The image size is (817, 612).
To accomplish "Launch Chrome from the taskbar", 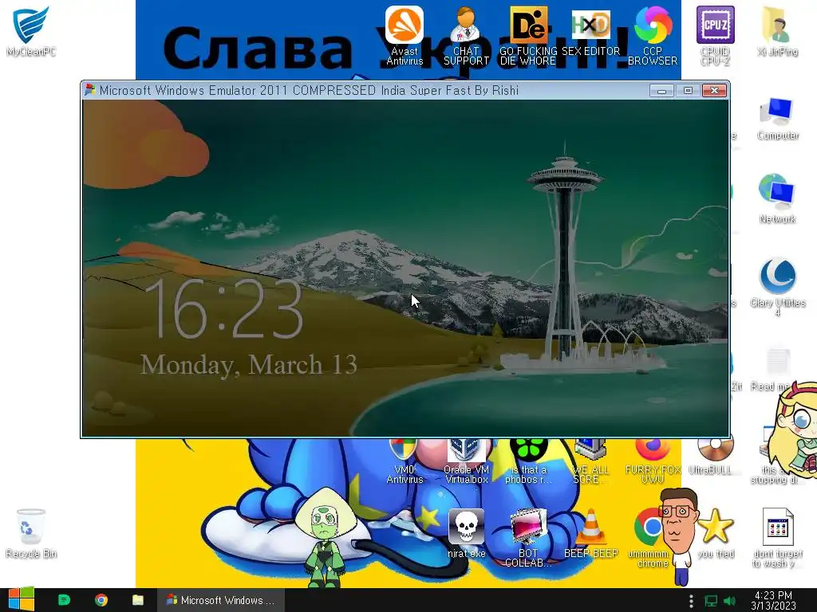I will [x=101, y=600].
